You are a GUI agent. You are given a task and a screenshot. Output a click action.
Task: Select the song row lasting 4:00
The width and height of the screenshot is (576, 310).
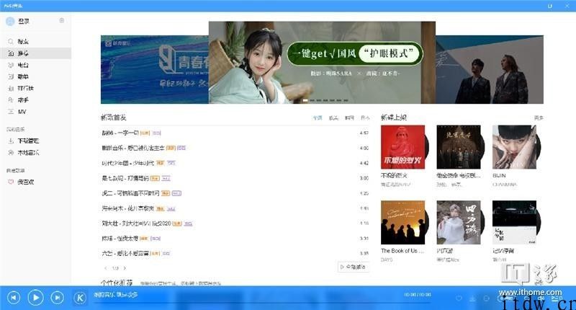235,148
